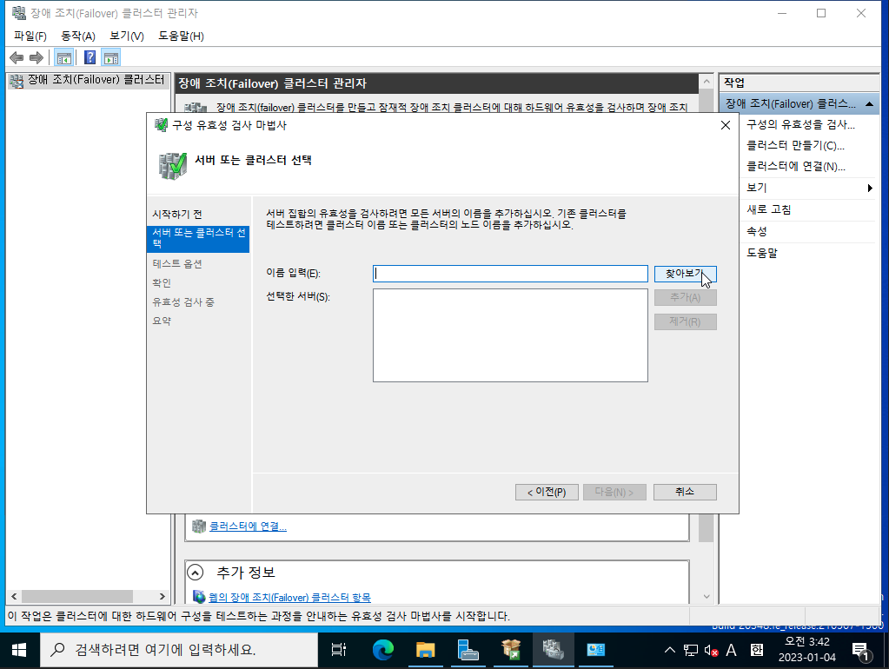
Task: Click the Back arrow toolbar icon
Action: click(x=17, y=57)
